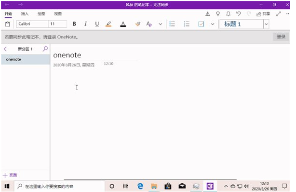Open the 绘图 tab
The height and width of the screenshot is (192, 296).
click(41, 14)
